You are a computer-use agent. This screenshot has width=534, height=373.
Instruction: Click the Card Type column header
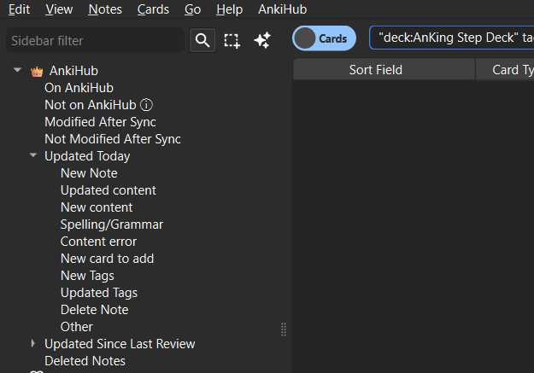[x=505, y=70]
